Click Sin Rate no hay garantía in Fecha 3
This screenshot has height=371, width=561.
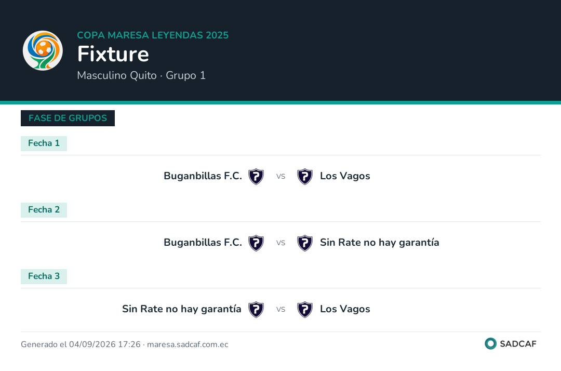click(x=182, y=309)
